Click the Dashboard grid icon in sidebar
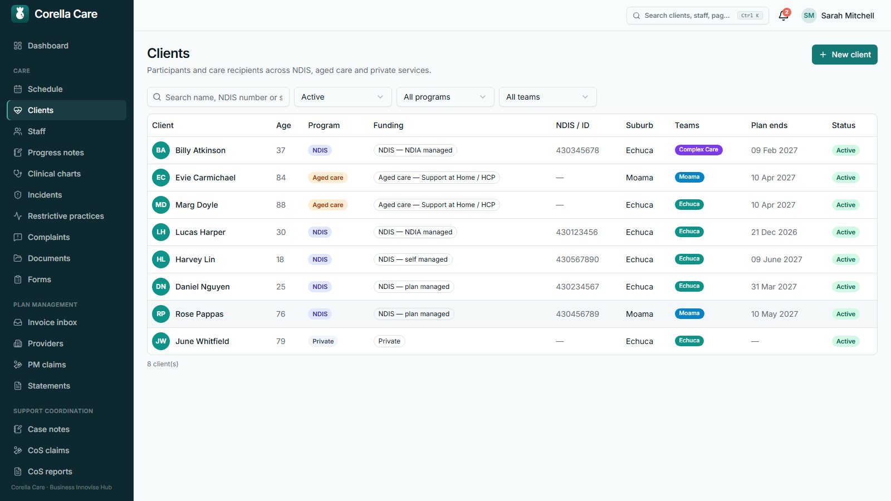Image resolution: width=891 pixels, height=501 pixels. click(18, 46)
